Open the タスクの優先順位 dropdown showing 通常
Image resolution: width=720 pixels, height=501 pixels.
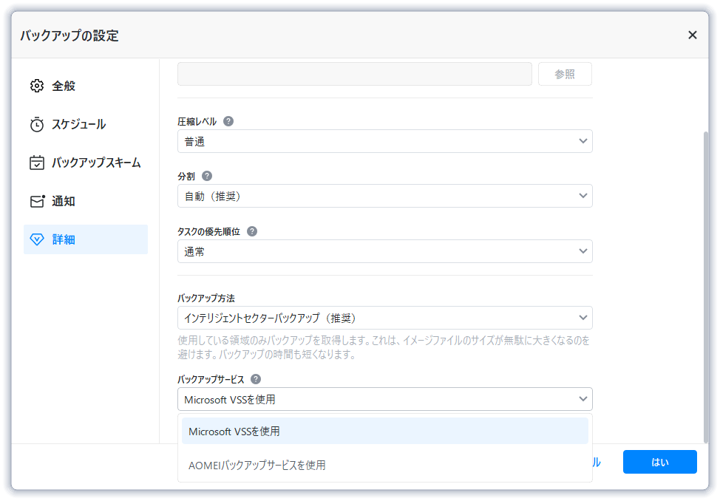pos(384,251)
